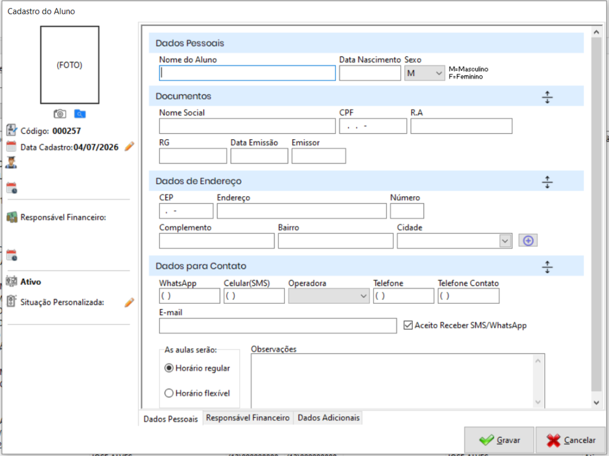Open the blue folder photo browse icon
This screenshot has height=456, width=609.
coord(80,114)
